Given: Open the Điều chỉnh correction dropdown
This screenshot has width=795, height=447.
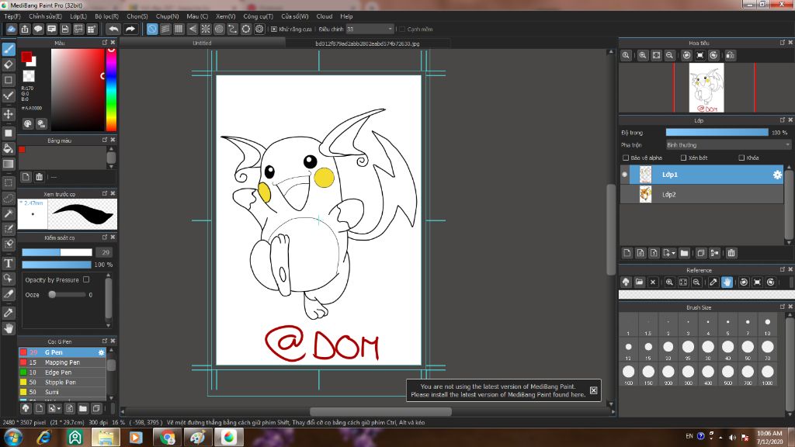Looking at the screenshot, I should coord(370,29).
